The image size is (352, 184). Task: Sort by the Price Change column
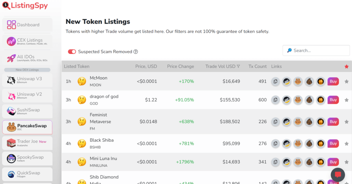click(x=180, y=67)
